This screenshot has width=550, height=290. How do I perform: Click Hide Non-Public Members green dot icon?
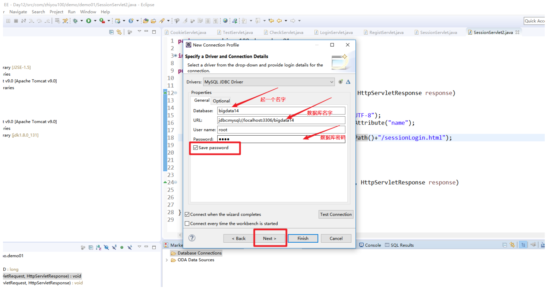pos(122,247)
